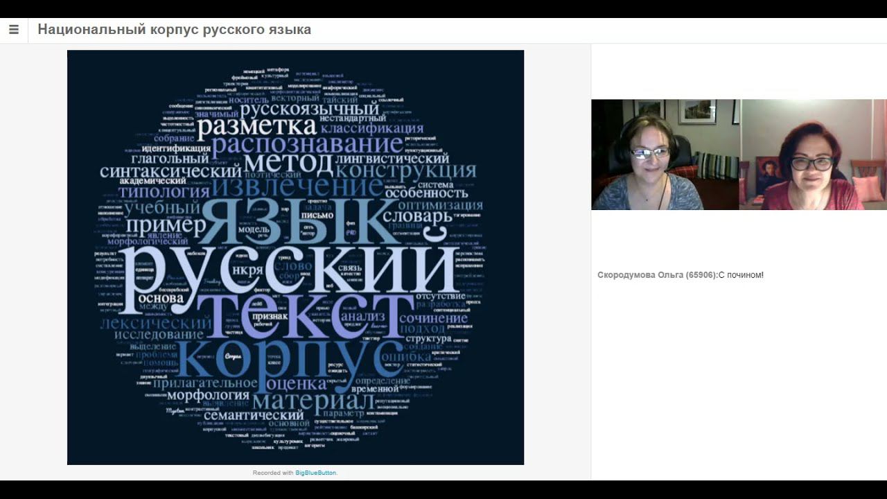Click the chat sender name "Скородумова Ольга (65906)"
Viewport: 887px width, 499px height.
click(x=657, y=275)
